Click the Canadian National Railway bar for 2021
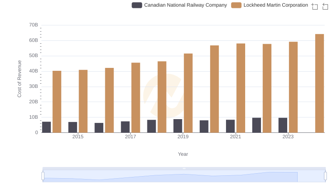Image resolution: width=333 pixels, height=192 pixels. pos(230,126)
